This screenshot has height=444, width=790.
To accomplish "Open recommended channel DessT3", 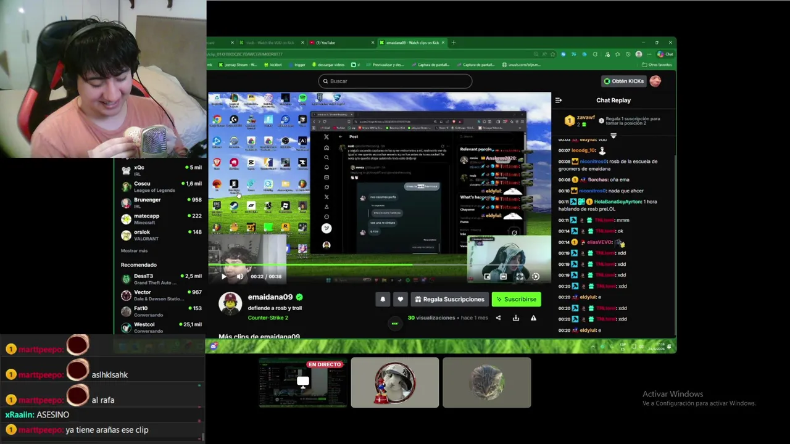I will 162,279.
